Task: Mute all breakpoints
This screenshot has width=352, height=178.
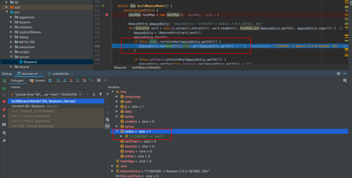Action: [4, 116]
